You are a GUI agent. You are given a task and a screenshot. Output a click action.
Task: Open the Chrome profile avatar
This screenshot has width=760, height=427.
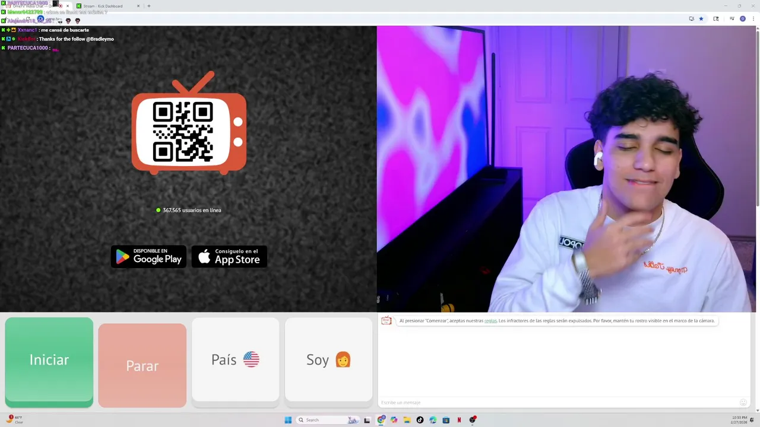743,18
